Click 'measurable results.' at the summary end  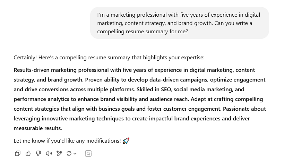pyautogui.click(x=38, y=128)
